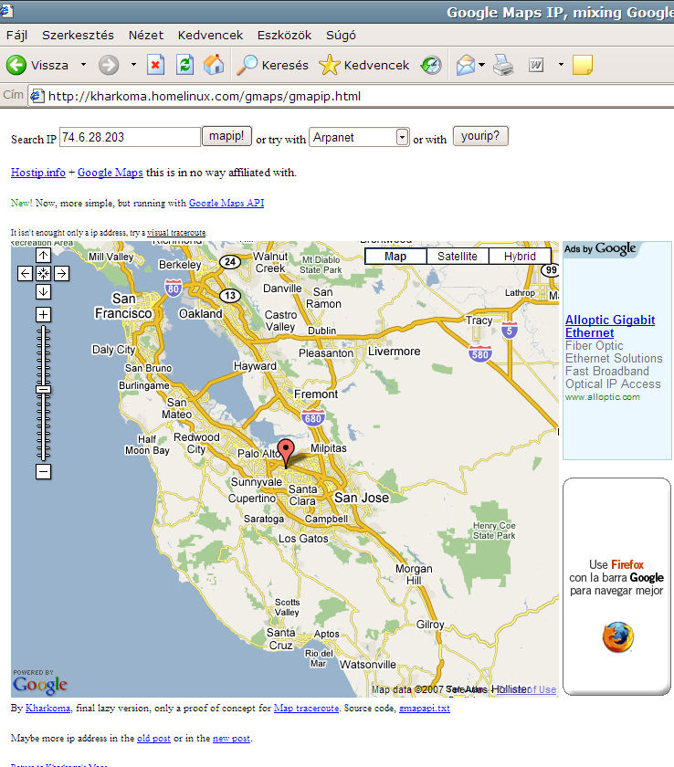674x767 pixels.
Task: Open the back history dropdown arrow
Action: click(x=84, y=65)
